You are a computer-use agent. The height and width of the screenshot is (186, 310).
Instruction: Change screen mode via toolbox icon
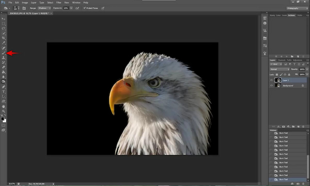4,130
